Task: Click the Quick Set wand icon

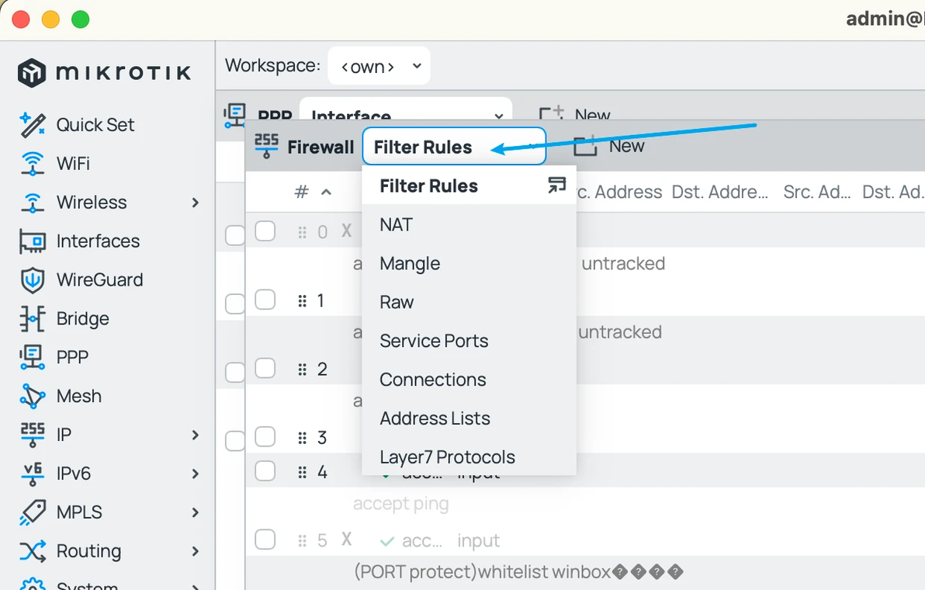Action: coord(32,125)
